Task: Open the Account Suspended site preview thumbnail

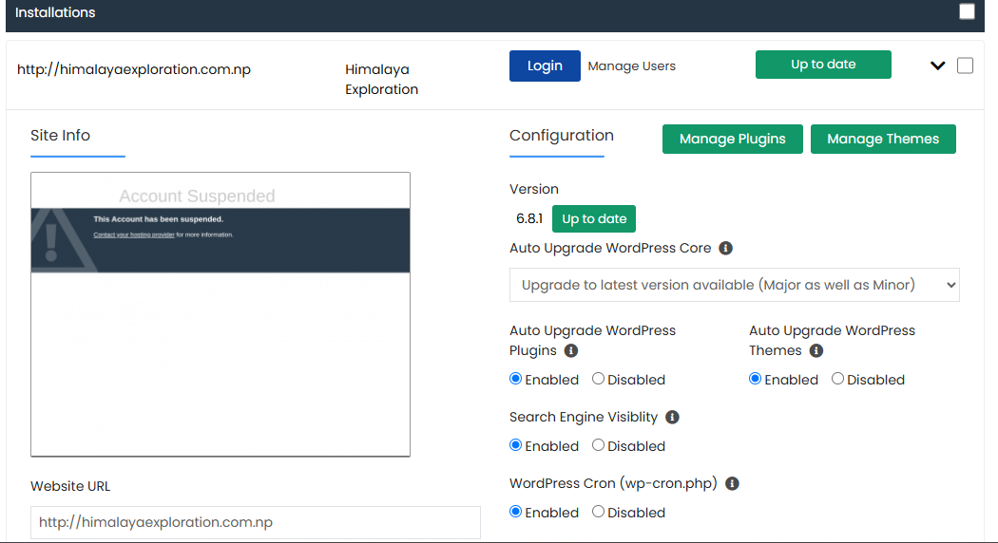Action: (x=221, y=314)
